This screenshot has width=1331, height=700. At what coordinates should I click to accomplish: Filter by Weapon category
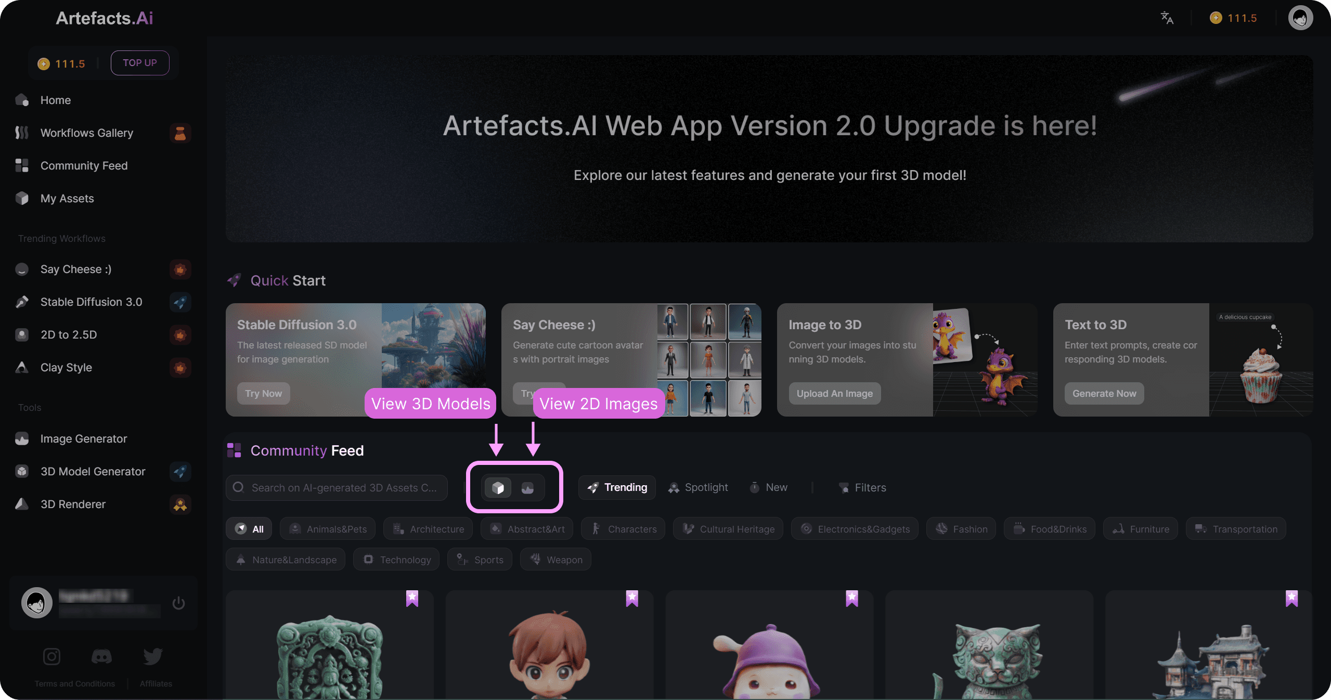555,560
